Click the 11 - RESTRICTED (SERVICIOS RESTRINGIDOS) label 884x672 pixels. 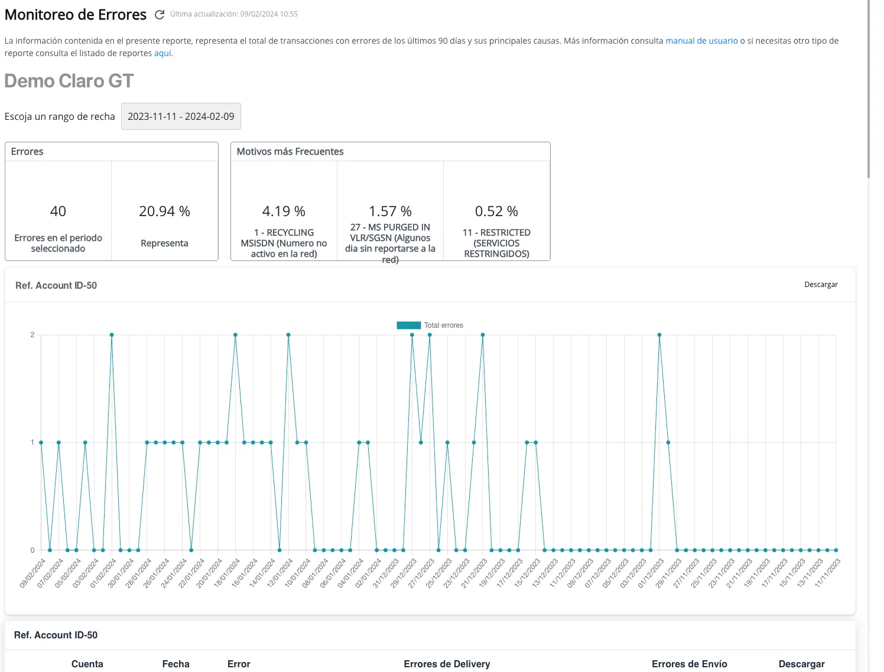pos(496,243)
